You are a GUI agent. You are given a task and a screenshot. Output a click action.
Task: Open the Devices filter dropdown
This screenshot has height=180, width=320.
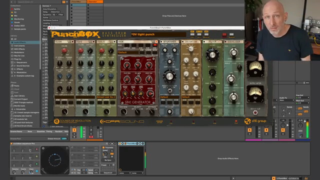[x=46, y=6]
